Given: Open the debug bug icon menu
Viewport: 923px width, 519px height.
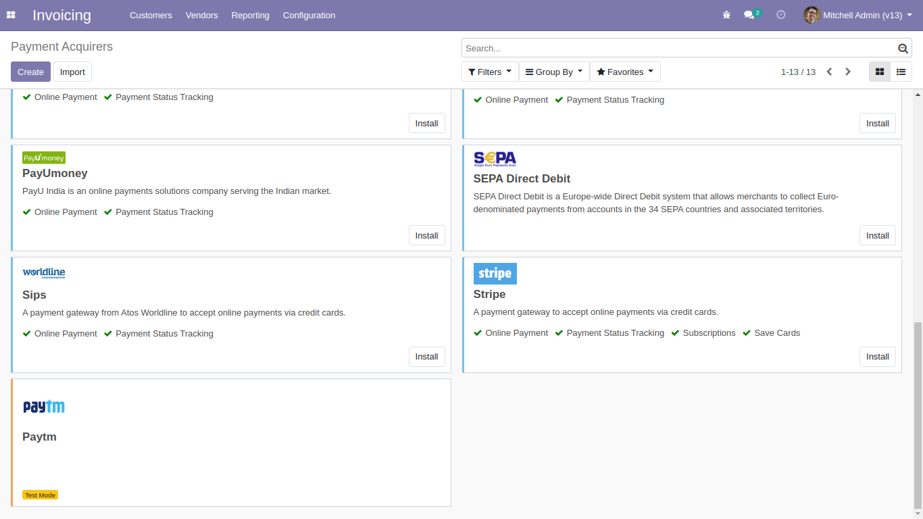Looking at the screenshot, I should [726, 15].
